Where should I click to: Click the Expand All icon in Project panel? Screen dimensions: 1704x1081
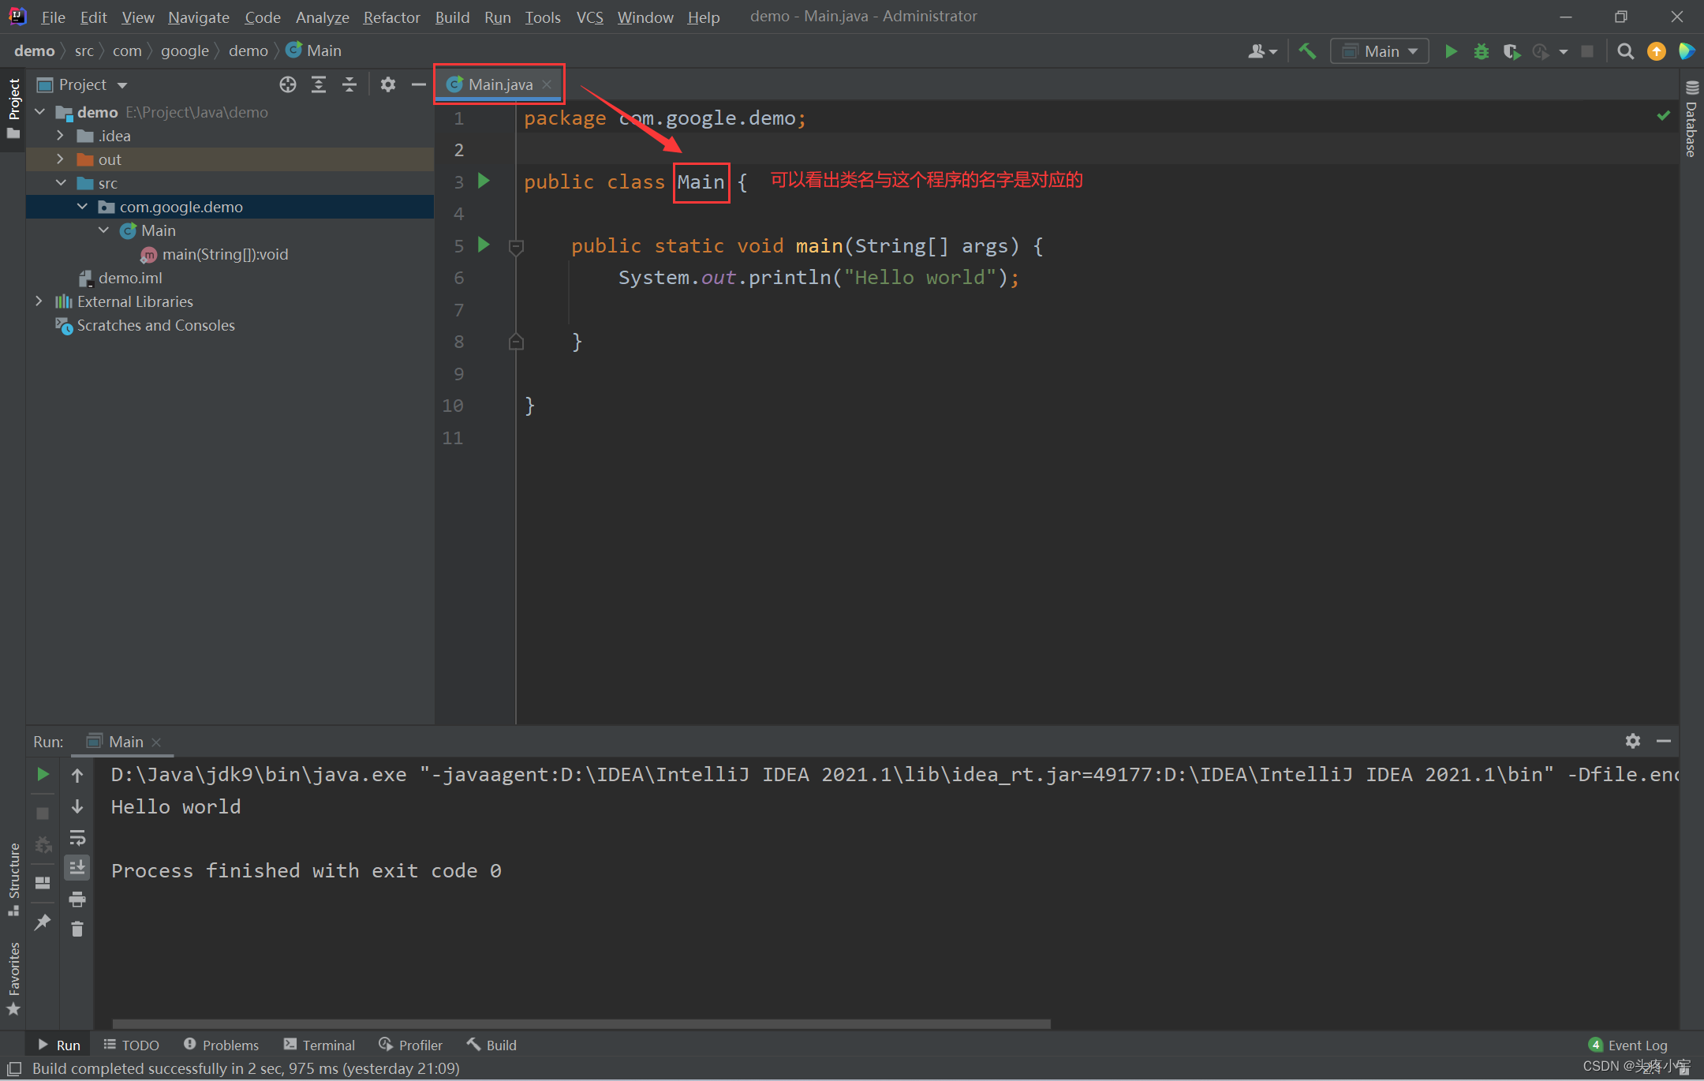pyautogui.click(x=319, y=84)
